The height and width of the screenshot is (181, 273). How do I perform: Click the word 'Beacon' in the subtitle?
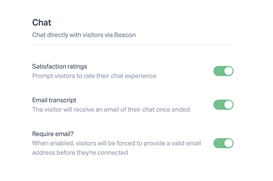tap(126, 35)
